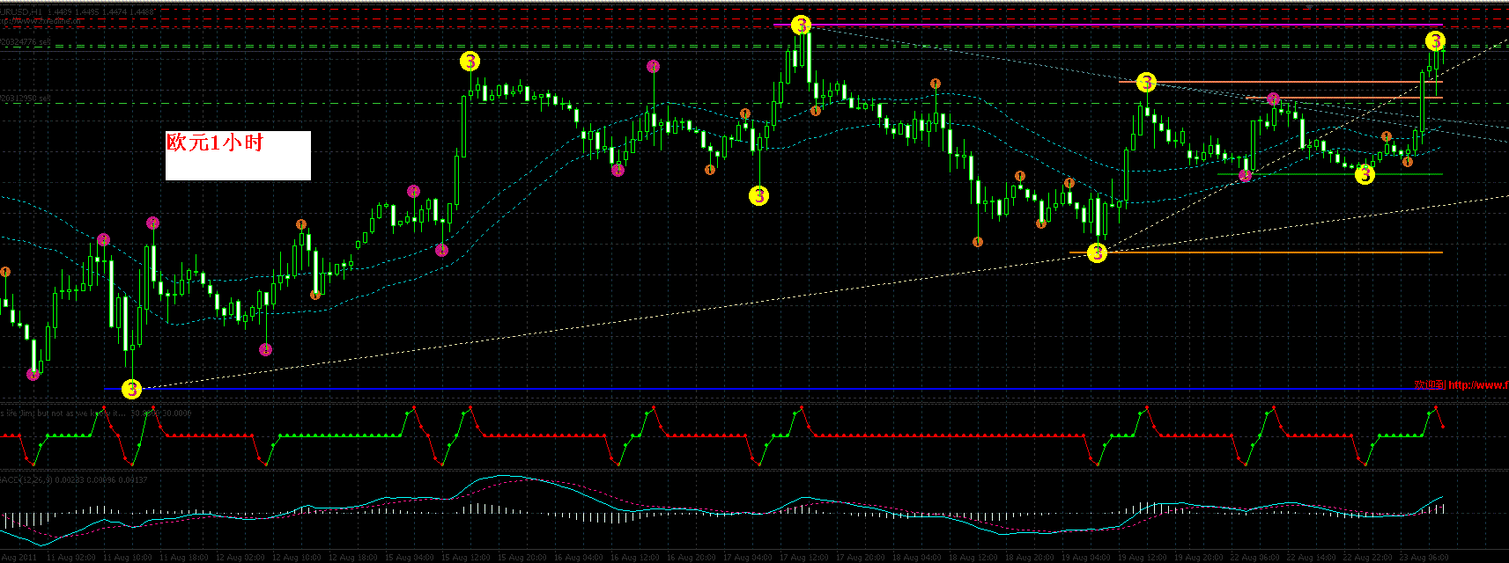Select the 'not as we know it' indicator label
Image resolution: width=1509 pixels, height=563 pixels.
(95, 413)
